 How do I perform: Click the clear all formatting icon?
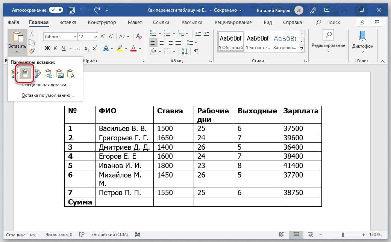[x=139, y=37]
